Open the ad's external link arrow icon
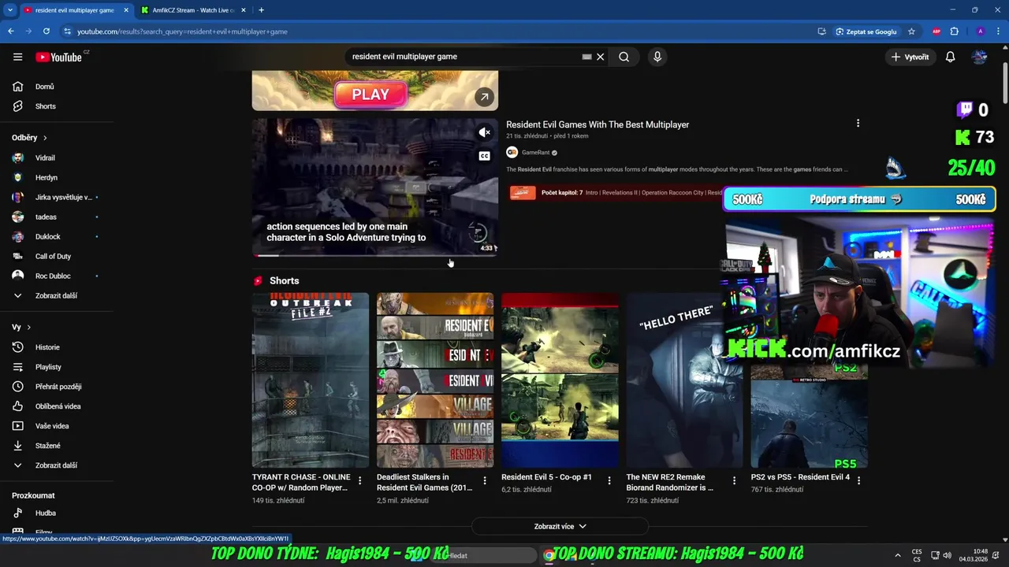Image resolution: width=1009 pixels, height=567 pixels. click(x=484, y=97)
